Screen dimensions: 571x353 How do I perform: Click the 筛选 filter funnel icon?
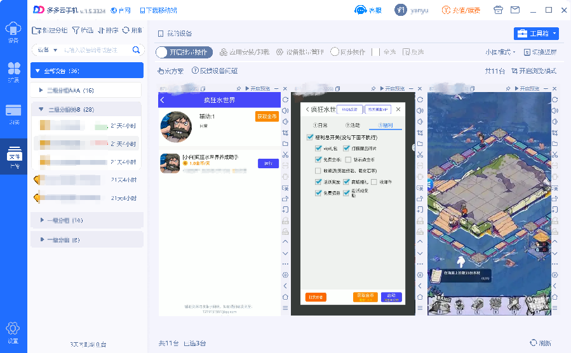coord(76,30)
